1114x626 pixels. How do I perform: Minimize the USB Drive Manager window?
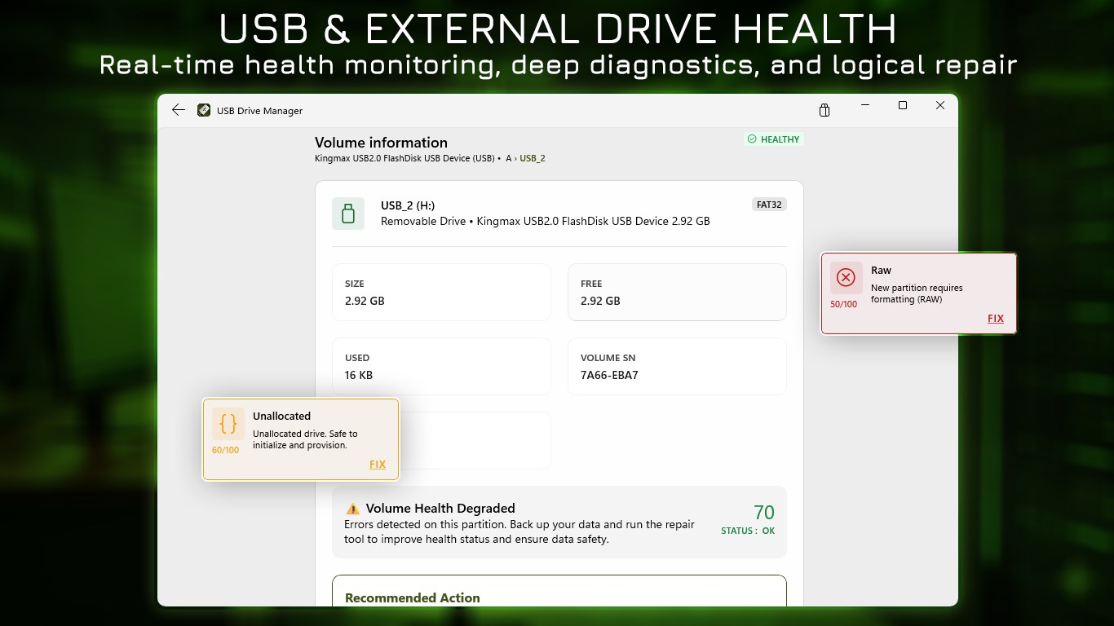click(x=865, y=105)
